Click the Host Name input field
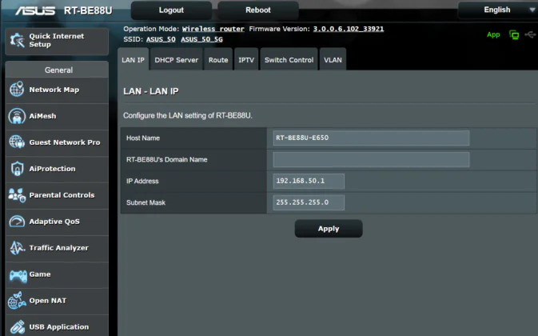The image size is (538, 336). coord(371,138)
